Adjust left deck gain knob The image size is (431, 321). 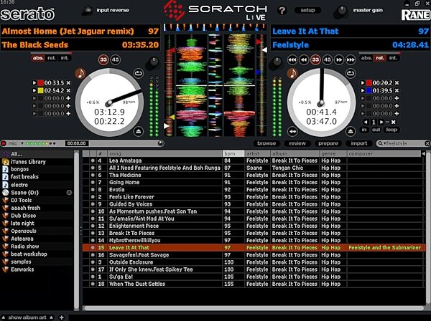pos(153,63)
